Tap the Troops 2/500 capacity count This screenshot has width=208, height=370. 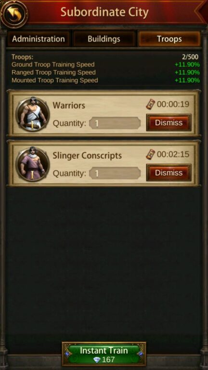(190, 57)
